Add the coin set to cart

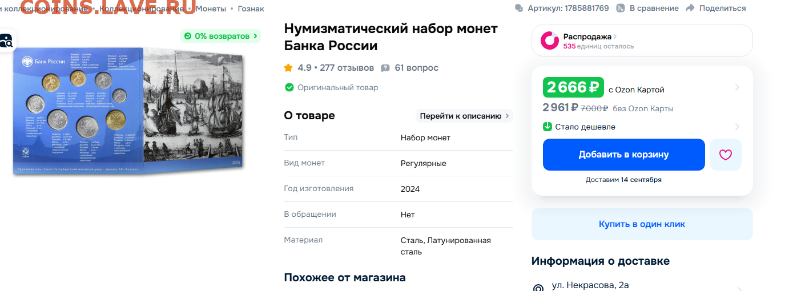pyautogui.click(x=623, y=155)
